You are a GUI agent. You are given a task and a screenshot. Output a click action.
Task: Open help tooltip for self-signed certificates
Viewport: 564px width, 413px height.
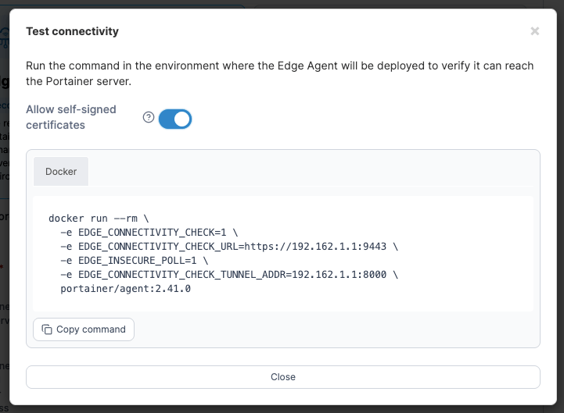point(148,117)
